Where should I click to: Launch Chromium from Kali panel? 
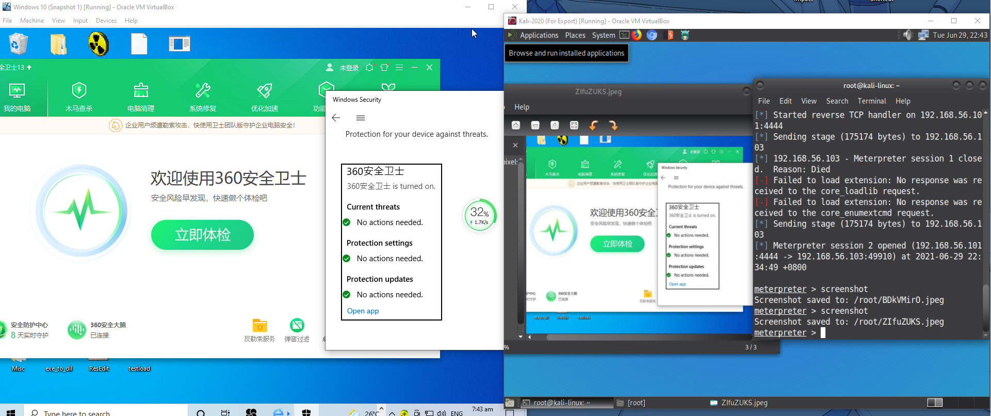[652, 35]
